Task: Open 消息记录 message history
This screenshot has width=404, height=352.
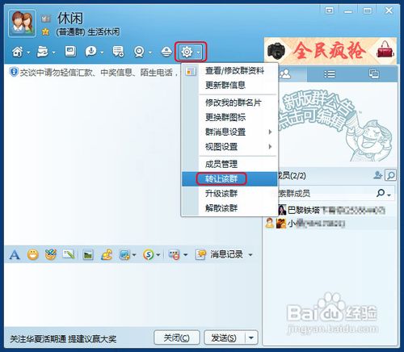Action: (x=220, y=254)
